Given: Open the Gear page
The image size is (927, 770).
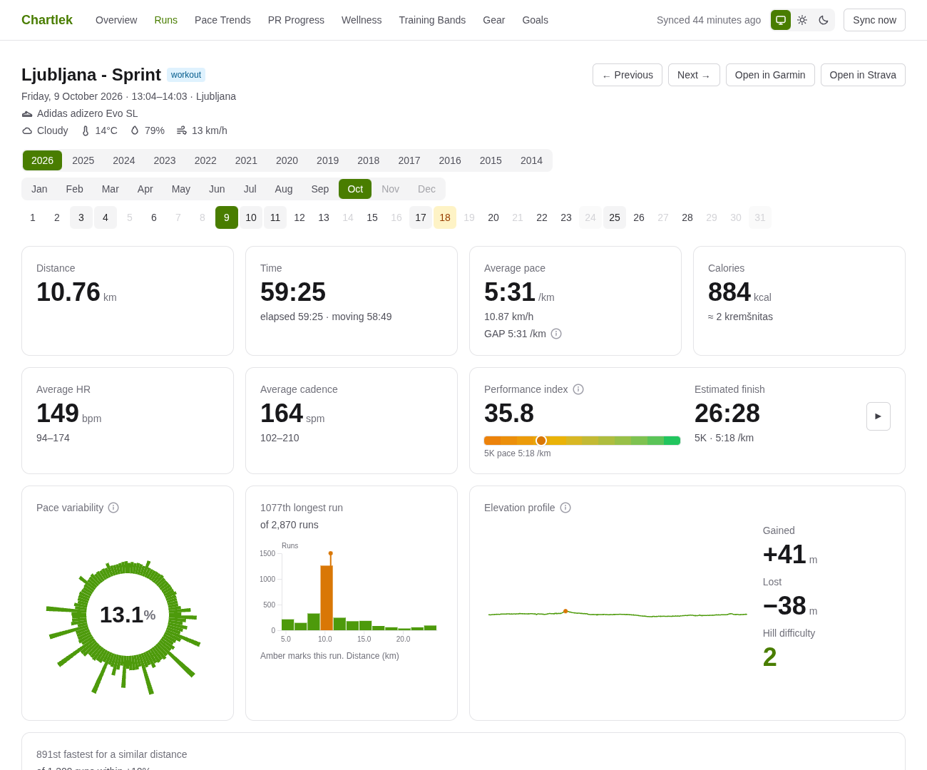Looking at the screenshot, I should coord(493,20).
